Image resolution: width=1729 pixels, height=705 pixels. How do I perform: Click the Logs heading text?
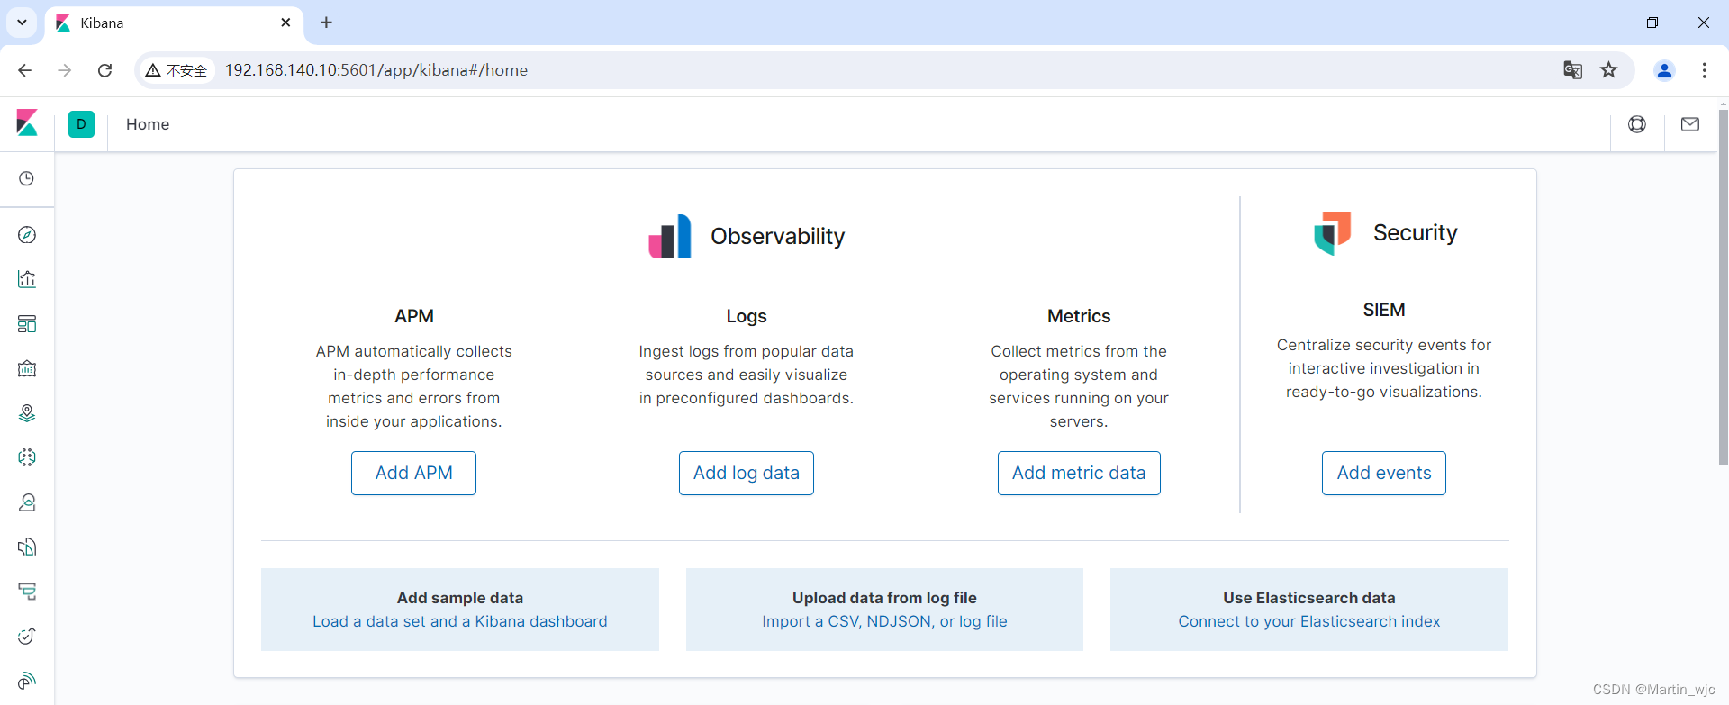pos(747,316)
